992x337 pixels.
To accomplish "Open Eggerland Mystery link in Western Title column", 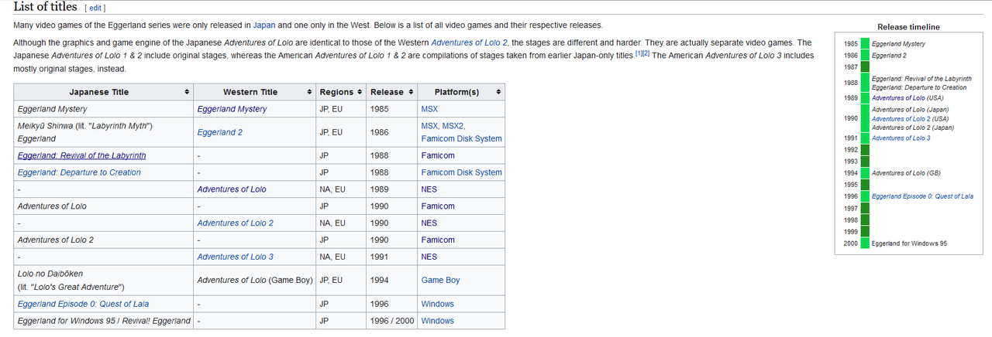I will coord(232,109).
